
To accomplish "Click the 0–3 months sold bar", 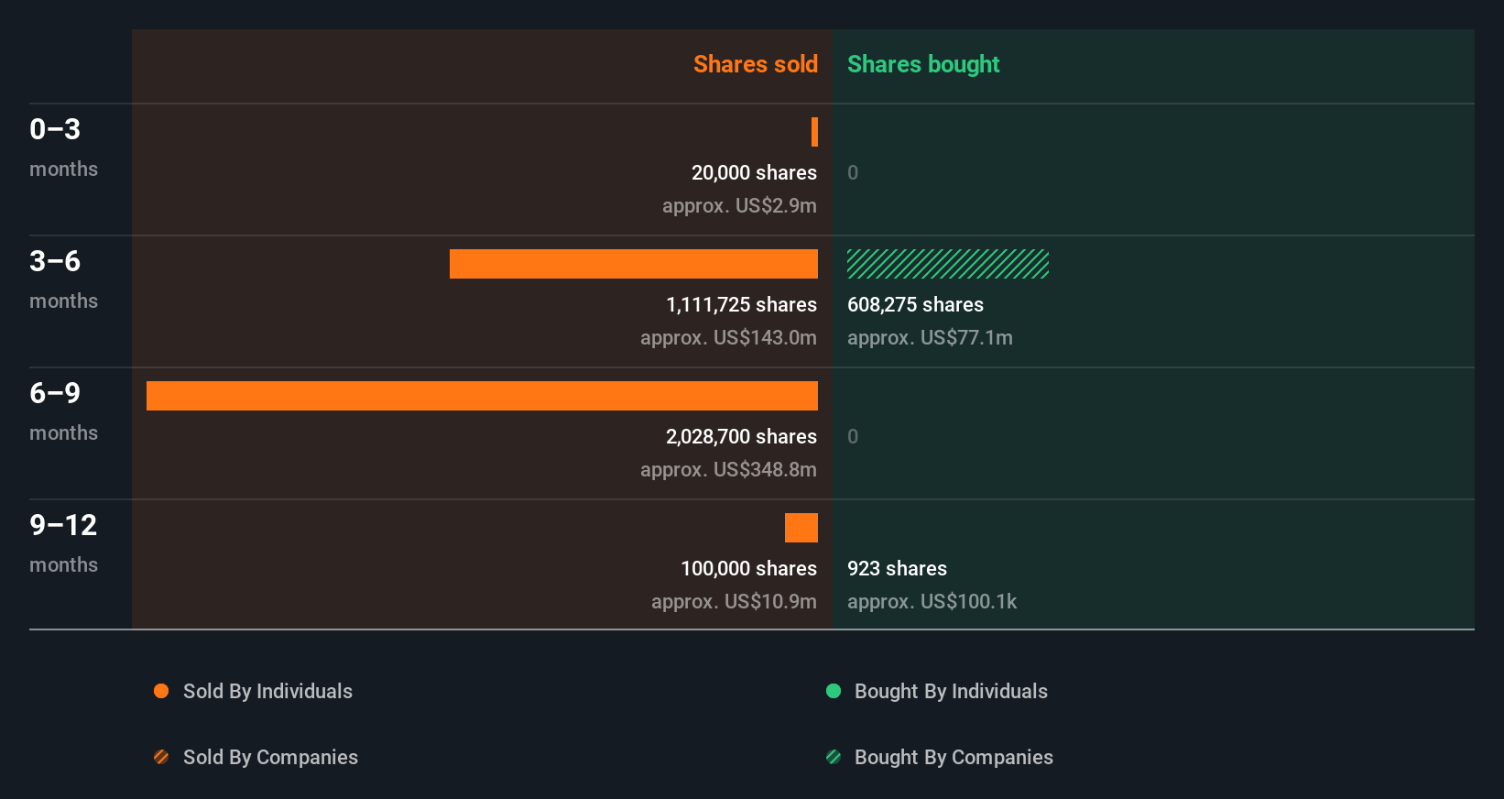I will (x=814, y=132).
